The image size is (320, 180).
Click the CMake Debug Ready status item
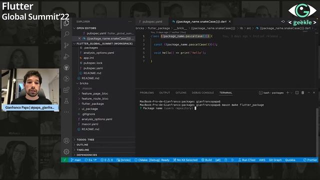click(x=152, y=160)
